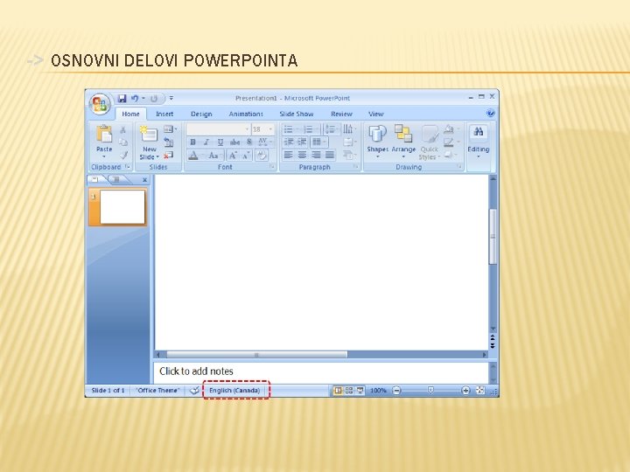630x472 pixels.
Task: Click the Cut scissors icon
Action: 123,129
